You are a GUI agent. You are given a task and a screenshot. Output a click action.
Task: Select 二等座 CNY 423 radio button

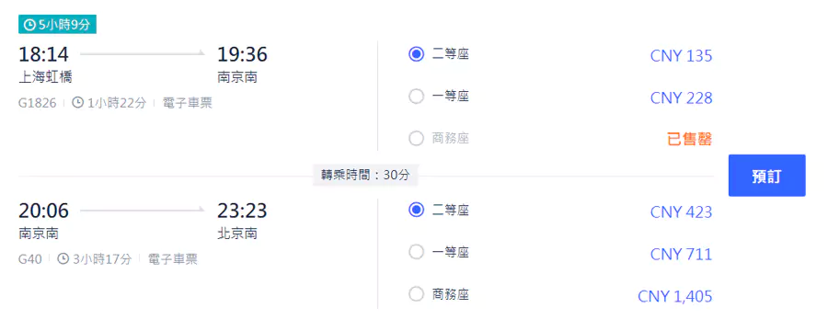click(416, 211)
